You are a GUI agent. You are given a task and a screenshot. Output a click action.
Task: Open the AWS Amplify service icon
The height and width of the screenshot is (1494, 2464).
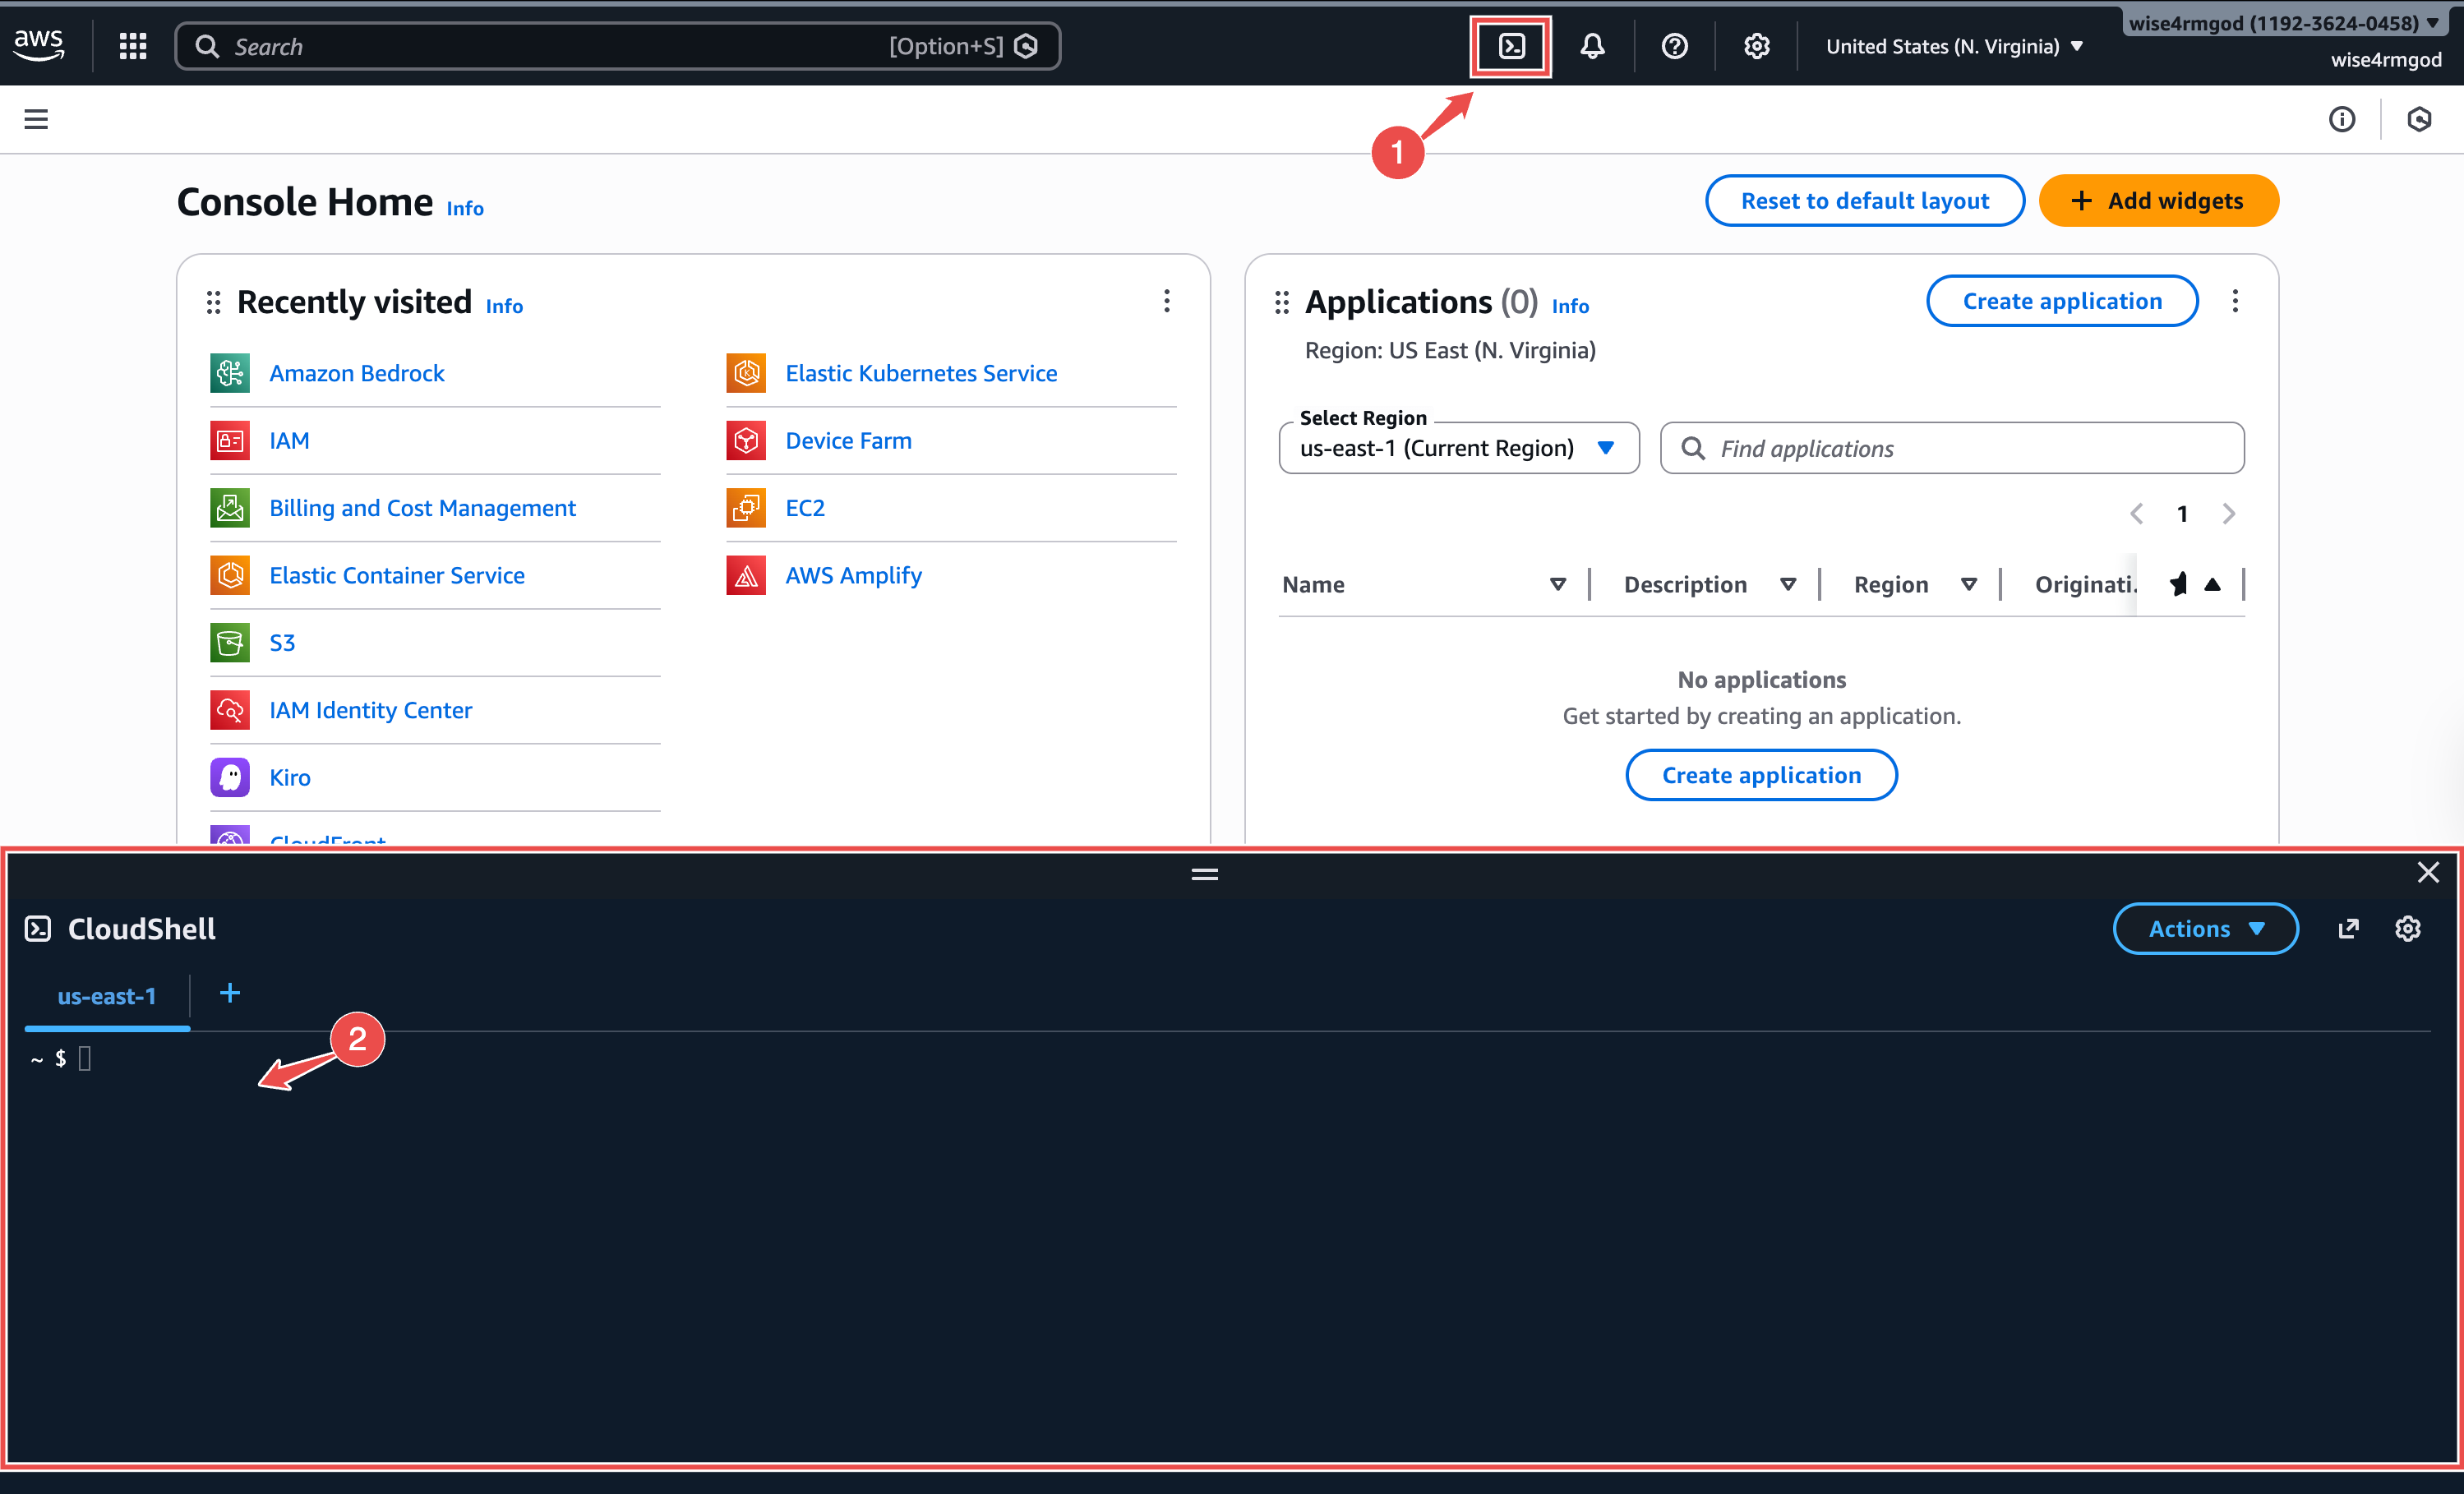point(745,575)
